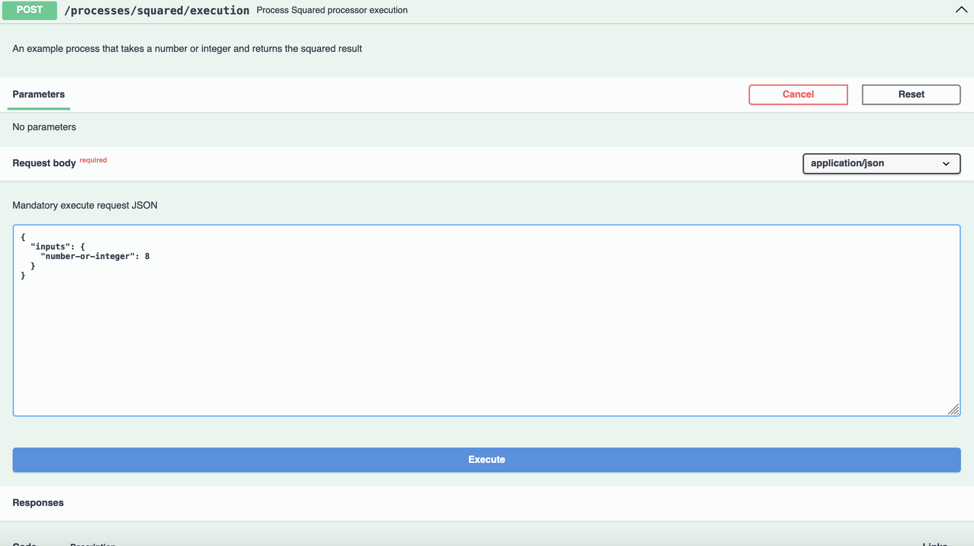Click inside the request body JSON textarea
This screenshot has height=546, width=974.
coord(486,340)
